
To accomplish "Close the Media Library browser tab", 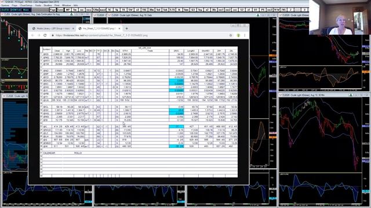I will click(73, 28).
